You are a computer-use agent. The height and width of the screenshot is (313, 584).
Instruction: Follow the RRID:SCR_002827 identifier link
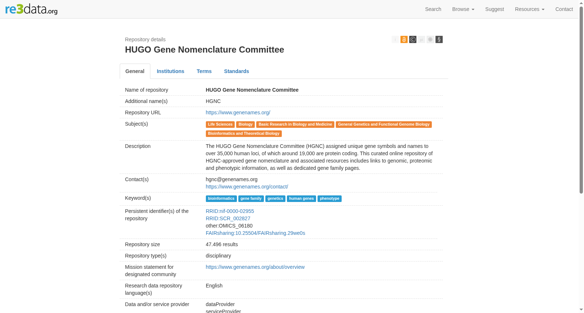228,218
